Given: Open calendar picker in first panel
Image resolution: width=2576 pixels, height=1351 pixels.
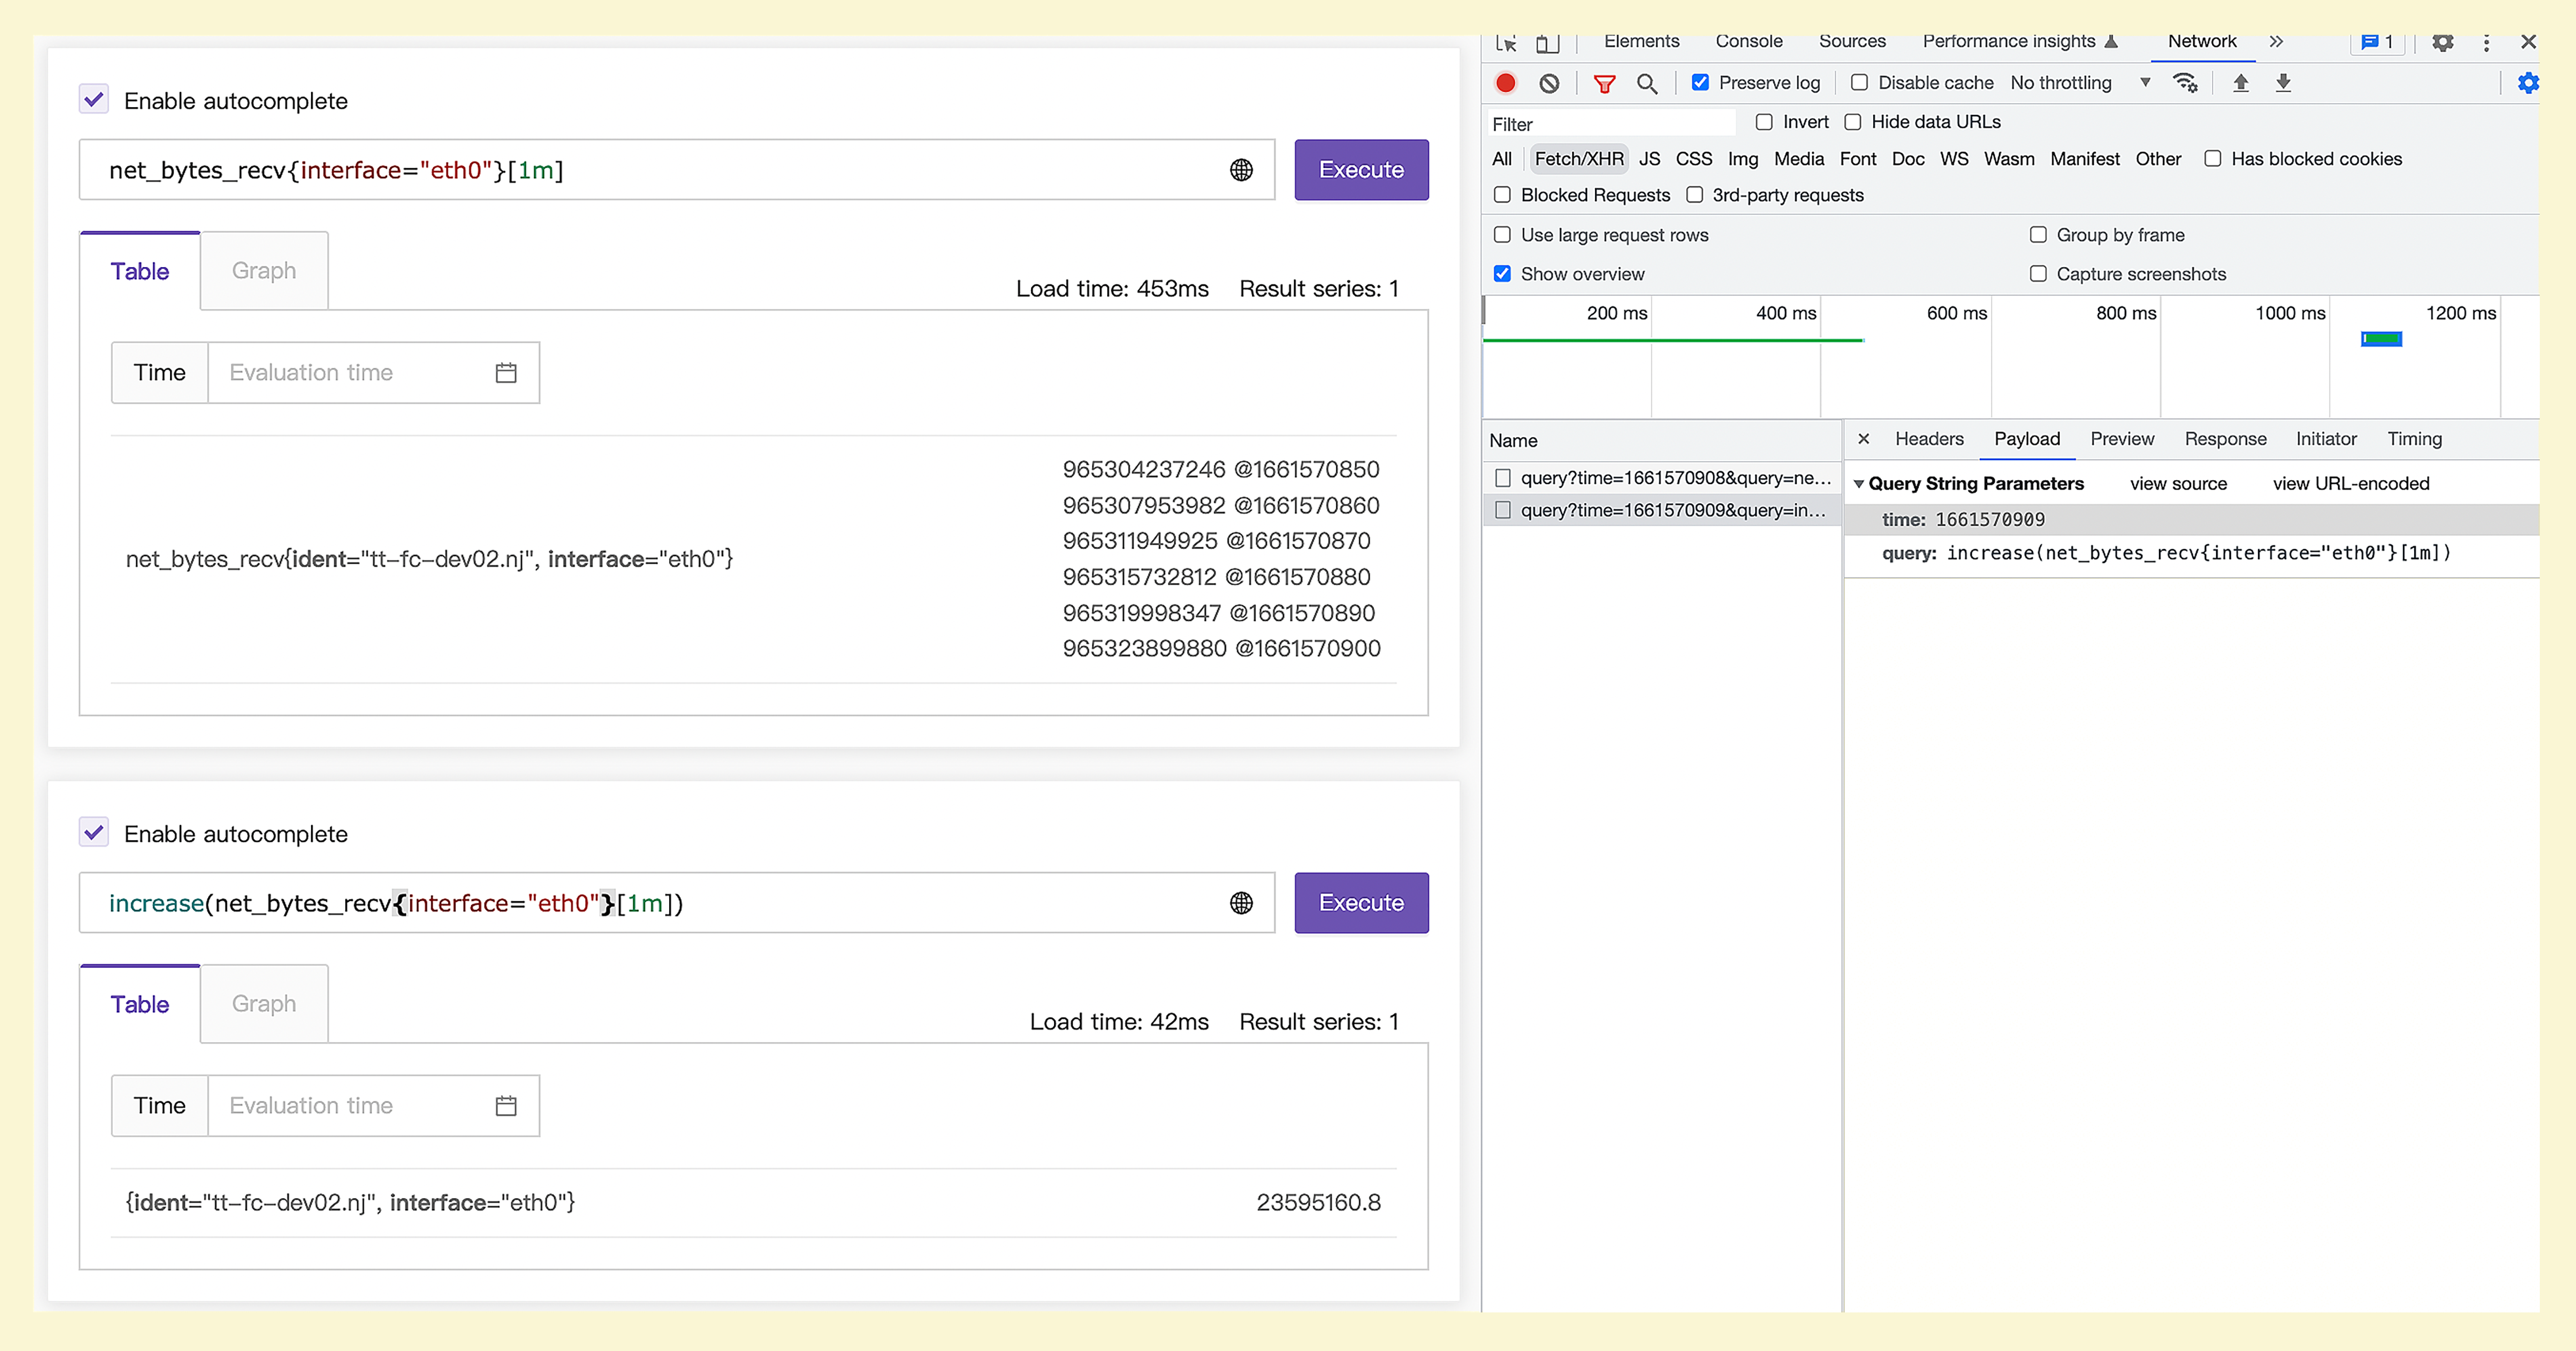Looking at the screenshot, I should (506, 373).
